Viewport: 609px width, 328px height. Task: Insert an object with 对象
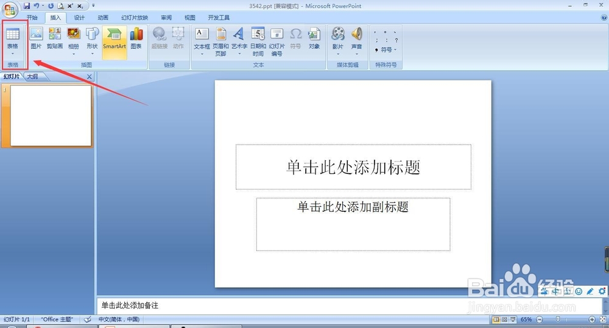314,39
